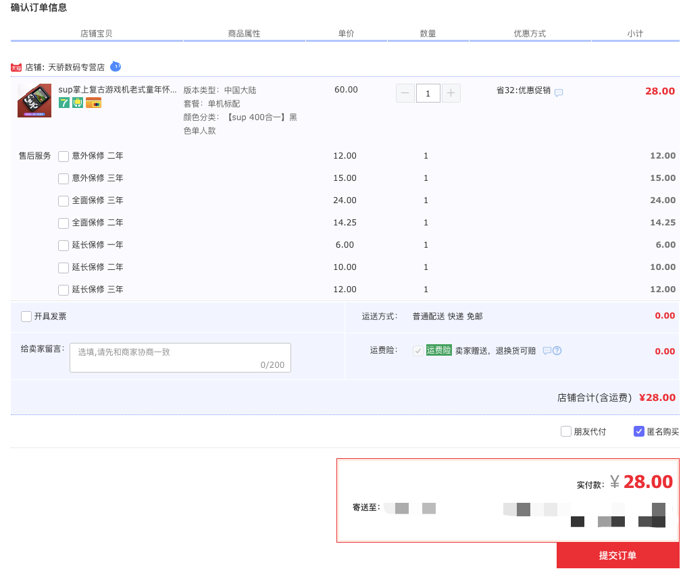Image resolution: width=683 pixels, height=573 pixels.
Task: Check 意外保修 二年 service option
Action: pos(64,156)
